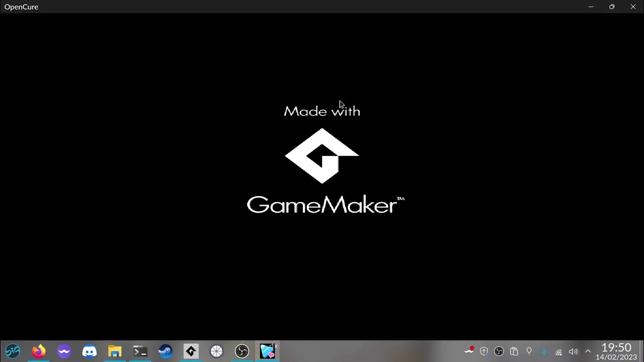Open the white wheel app in taskbar

click(x=216, y=351)
